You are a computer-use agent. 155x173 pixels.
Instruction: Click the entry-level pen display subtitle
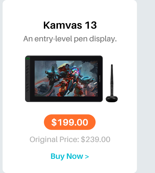(70, 39)
